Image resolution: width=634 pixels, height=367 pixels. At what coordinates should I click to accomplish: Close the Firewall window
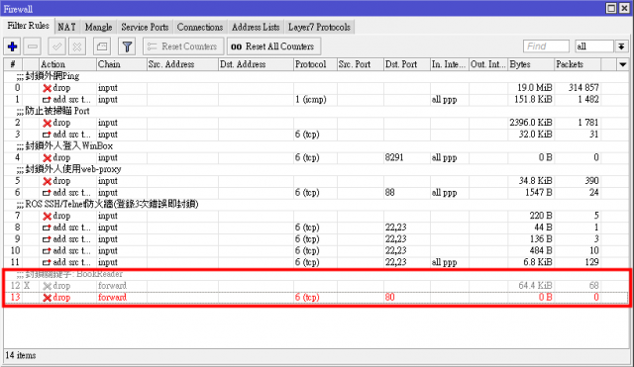[x=624, y=9]
